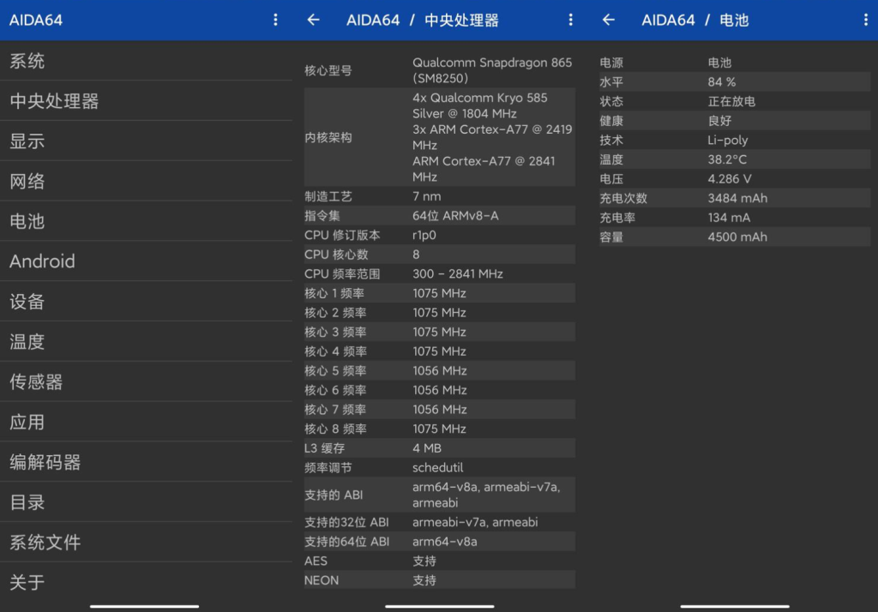The width and height of the screenshot is (878, 612).
Task: Select the 电源 row in battery screen
Action: click(735, 63)
